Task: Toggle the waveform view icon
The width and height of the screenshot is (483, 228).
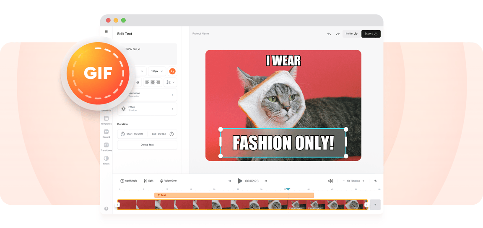Action: pos(376,181)
